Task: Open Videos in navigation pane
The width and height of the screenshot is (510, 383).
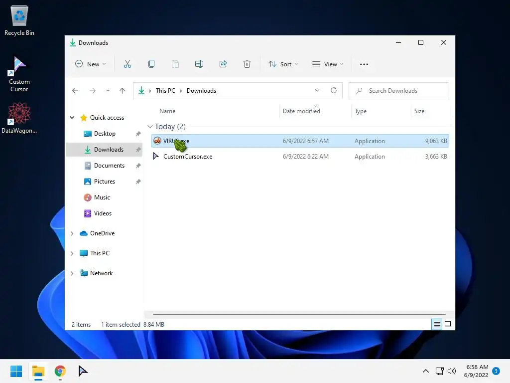Action: [x=105, y=213]
